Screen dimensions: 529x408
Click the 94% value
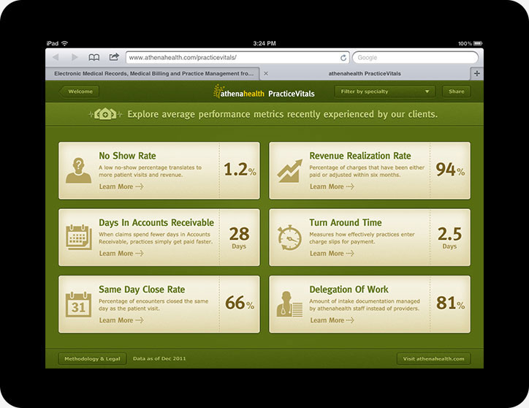[450, 170]
